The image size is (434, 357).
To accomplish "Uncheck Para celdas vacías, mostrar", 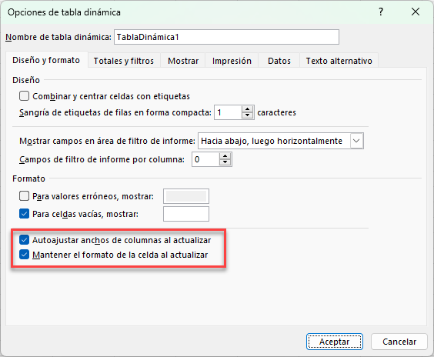I will (x=25, y=214).
